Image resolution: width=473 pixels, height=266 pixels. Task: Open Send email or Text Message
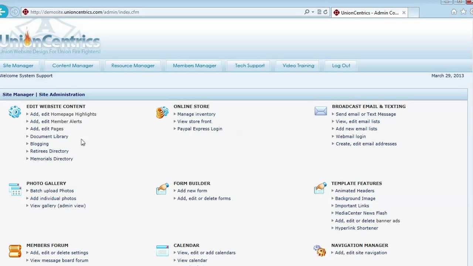[x=366, y=114]
